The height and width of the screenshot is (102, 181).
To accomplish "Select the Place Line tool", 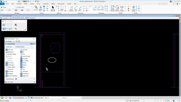I will pos(76,8).
